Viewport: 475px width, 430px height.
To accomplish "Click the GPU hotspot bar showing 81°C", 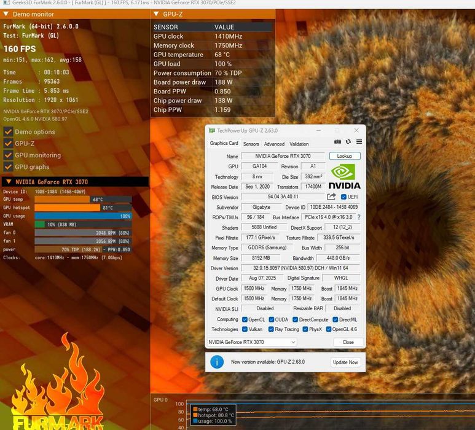I will 83,208.
